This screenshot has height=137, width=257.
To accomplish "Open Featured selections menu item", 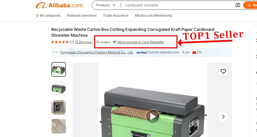I will point(82,15).
